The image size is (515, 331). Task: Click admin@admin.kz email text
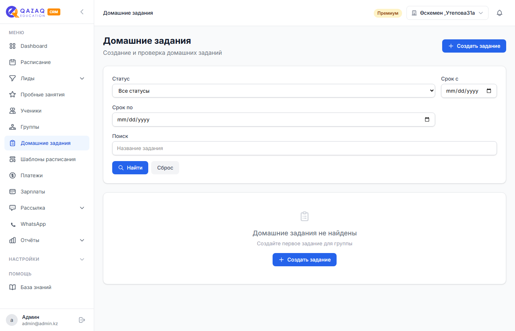pos(40,324)
